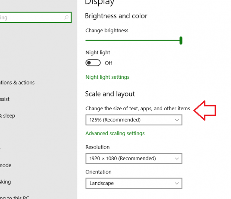Viewport: 231px width, 199px height.
Task: Click the Brightness and color heading
Action: [x=116, y=16]
